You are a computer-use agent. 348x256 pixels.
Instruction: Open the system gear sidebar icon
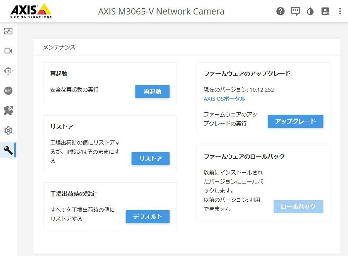(x=8, y=130)
